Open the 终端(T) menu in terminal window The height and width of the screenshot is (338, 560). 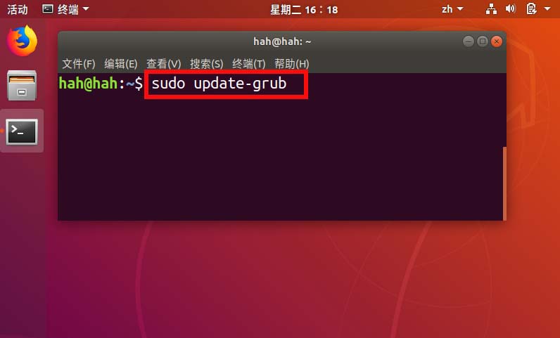248,64
